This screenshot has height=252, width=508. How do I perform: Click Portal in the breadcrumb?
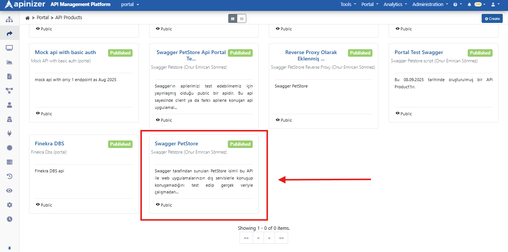click(x=43, y=18)
